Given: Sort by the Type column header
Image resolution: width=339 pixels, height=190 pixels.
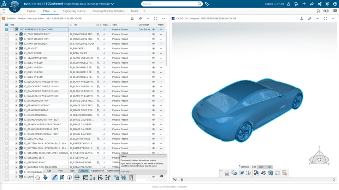Looking at the screenshot, I should point(124,25).
